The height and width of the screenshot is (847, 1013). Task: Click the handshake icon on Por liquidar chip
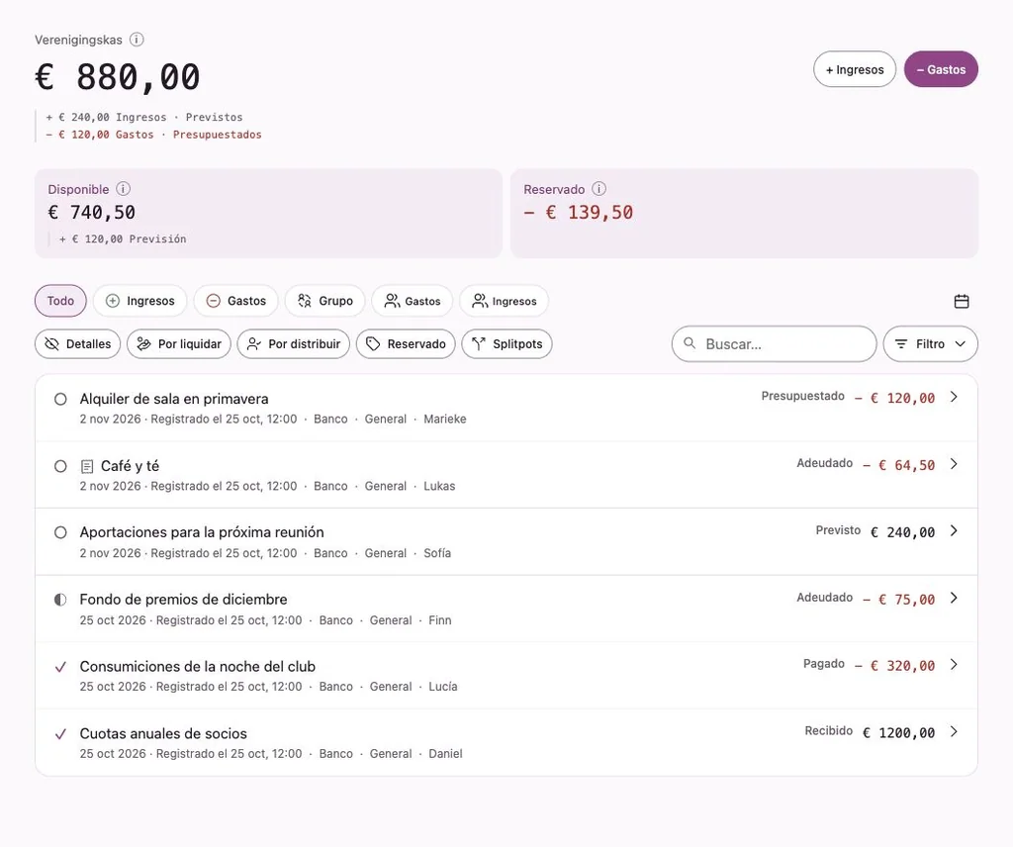point(143,343)
